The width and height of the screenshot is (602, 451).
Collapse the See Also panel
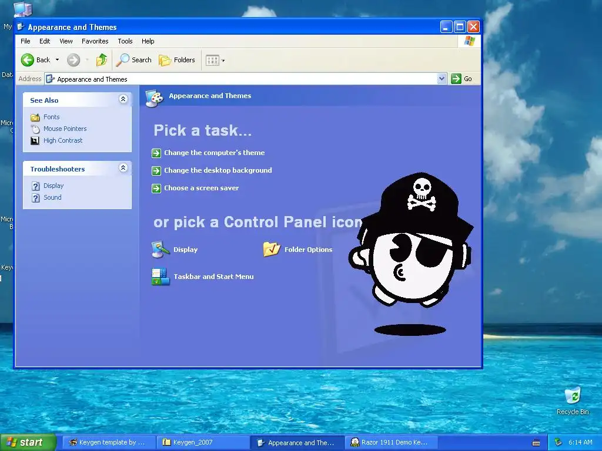pyautogui.click(x=123, y=99)
